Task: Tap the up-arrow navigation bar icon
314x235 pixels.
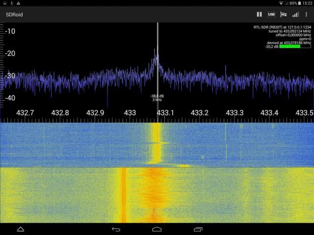Action: tap(20, 229)
